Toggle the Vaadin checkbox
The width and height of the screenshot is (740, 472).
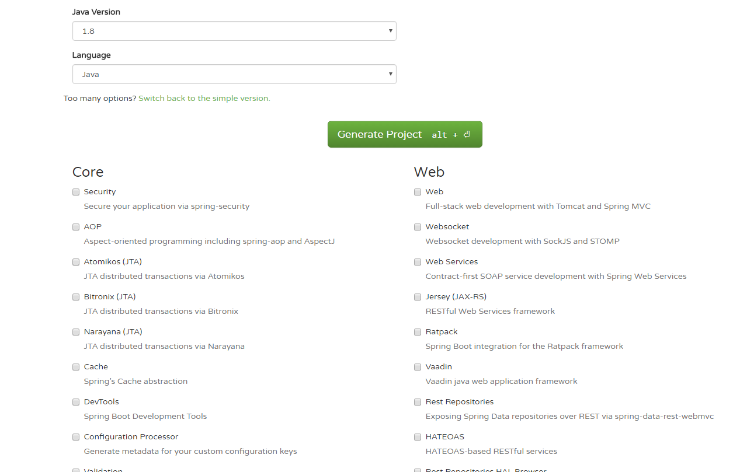pos(418,367)
